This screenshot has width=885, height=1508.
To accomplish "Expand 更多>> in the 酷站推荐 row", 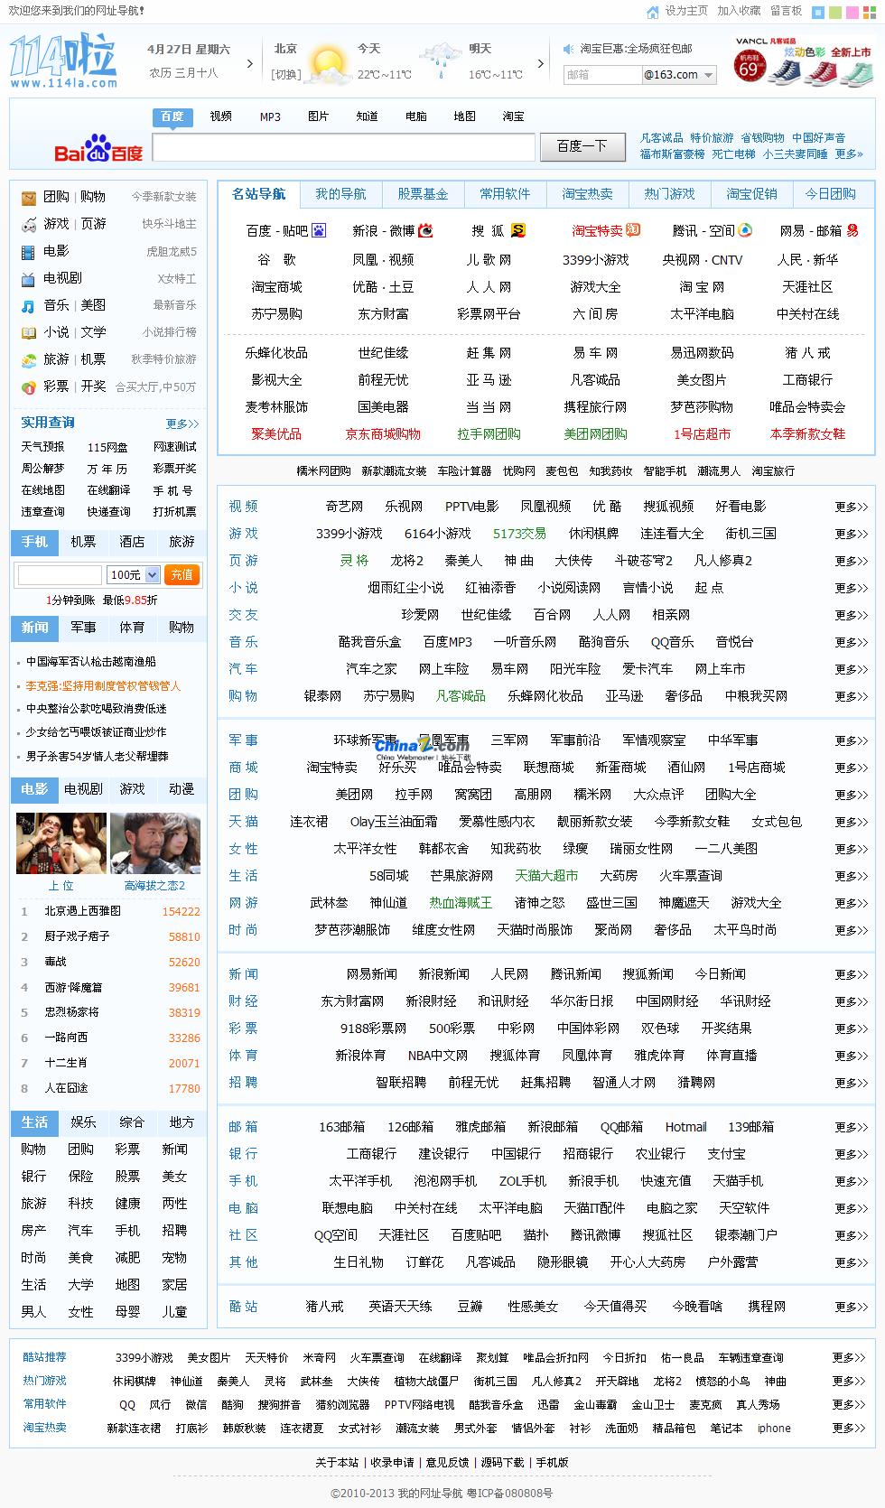I will click(x=848, y=1358).
